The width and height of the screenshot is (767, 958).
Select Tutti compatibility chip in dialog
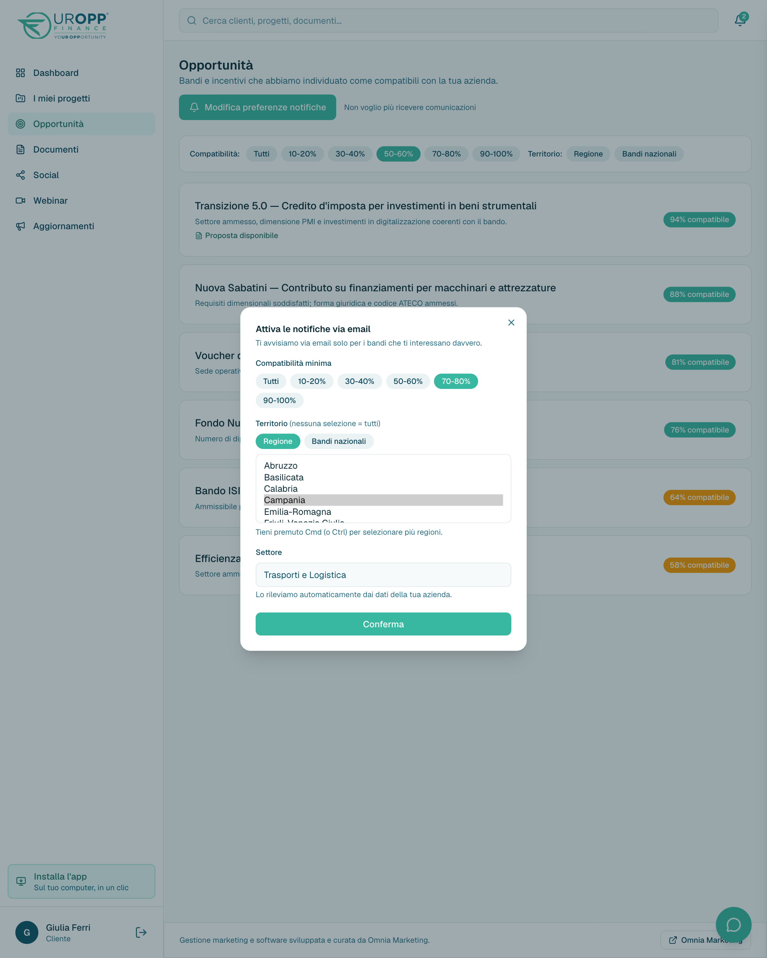click(271, 381)
